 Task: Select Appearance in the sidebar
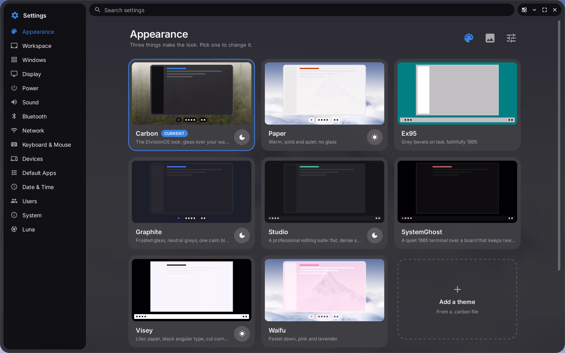pyautogui.click(x=45, y=32)
